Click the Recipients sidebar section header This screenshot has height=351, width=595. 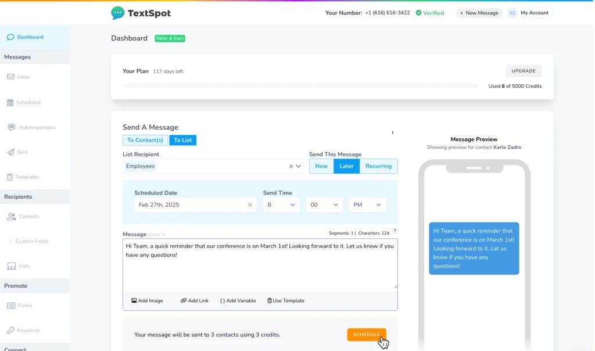[x=35, y=196]
